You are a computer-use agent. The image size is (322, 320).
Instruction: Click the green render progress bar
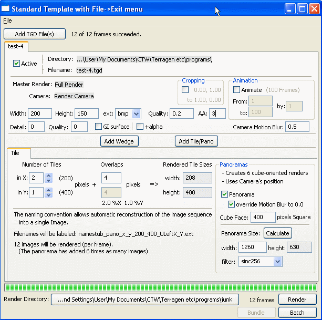pos(161,287)
